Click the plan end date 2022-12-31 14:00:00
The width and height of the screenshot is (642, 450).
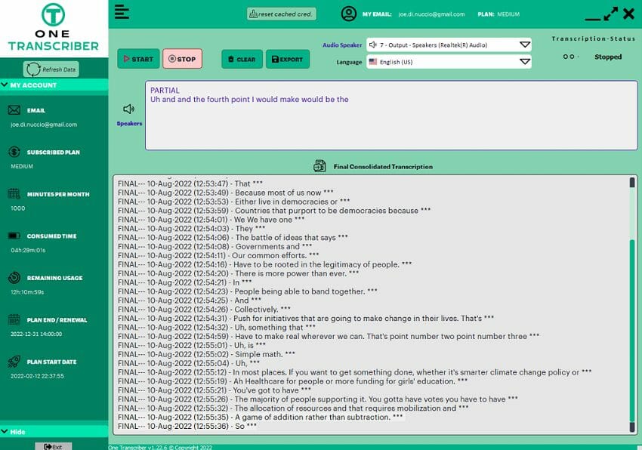click(x=36, y=334)
